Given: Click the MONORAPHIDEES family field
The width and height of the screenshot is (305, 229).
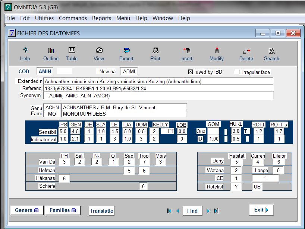Looking at the screenshot, I should (x=124, y=114).
